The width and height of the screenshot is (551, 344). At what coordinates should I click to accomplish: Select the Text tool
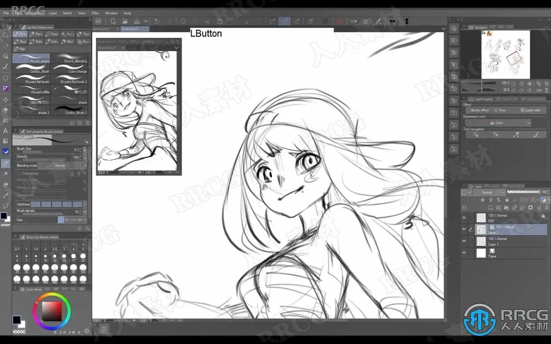[5, 130]
